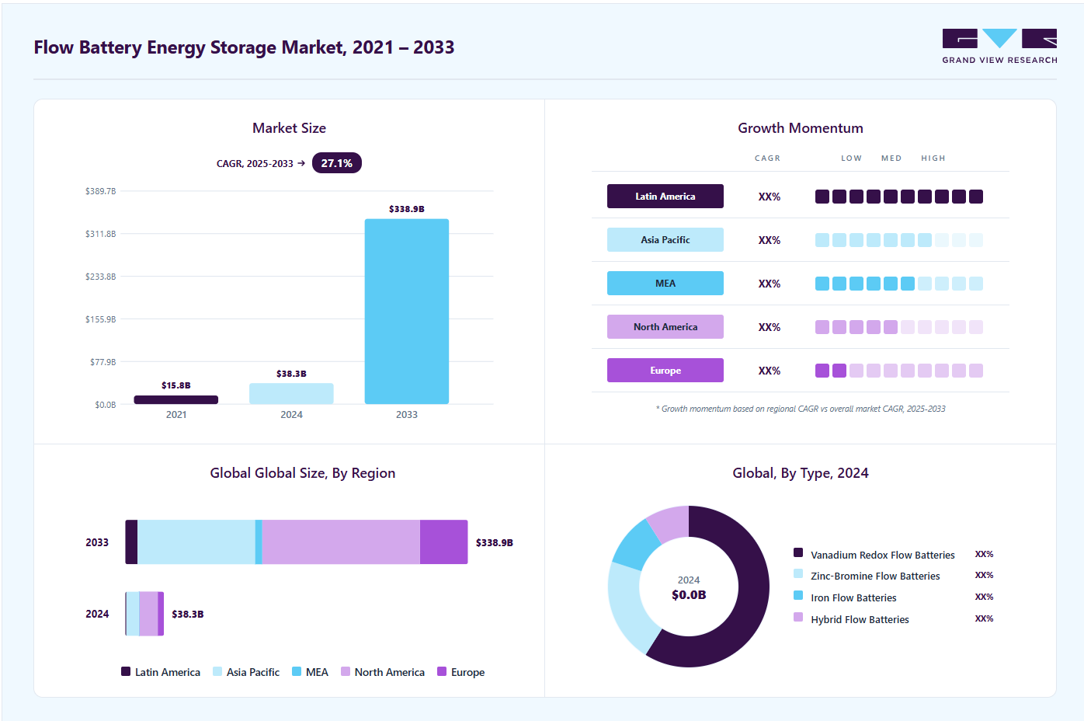Click the 2033 market size bar
The width and height of the screenshot is (1084, 721).
407,312
